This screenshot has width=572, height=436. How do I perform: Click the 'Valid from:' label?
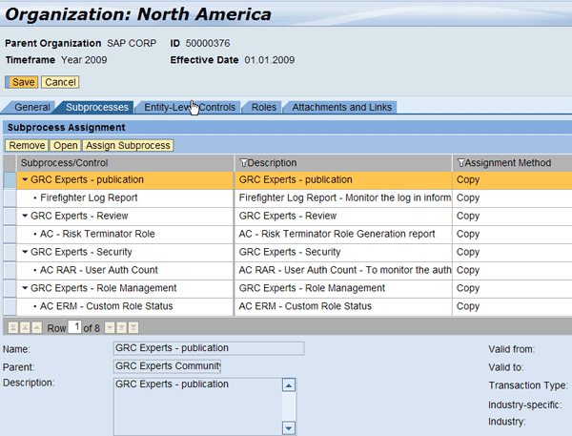[511, 349]
